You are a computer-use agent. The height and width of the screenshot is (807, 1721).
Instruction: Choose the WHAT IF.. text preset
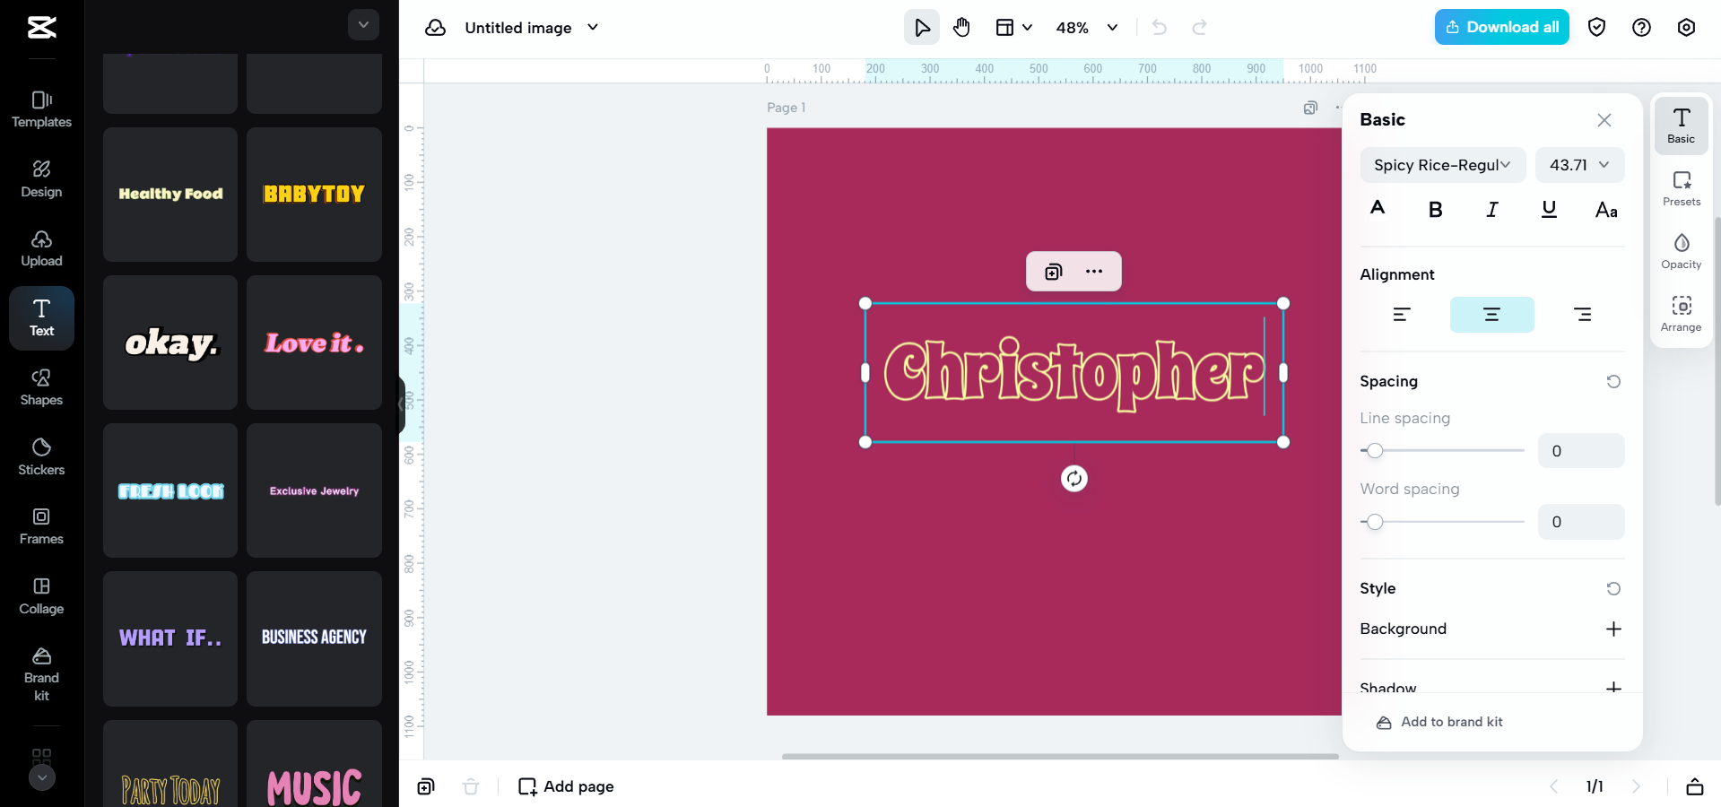pos(170,638)
